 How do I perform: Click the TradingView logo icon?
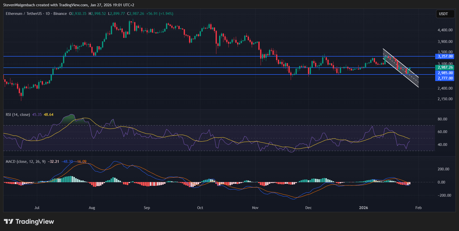tap(9, 222)
